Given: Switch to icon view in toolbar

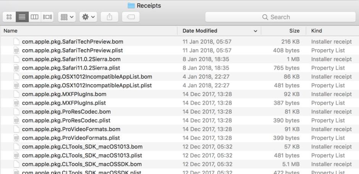Looking at the screenshot, I should coord(10,17).
